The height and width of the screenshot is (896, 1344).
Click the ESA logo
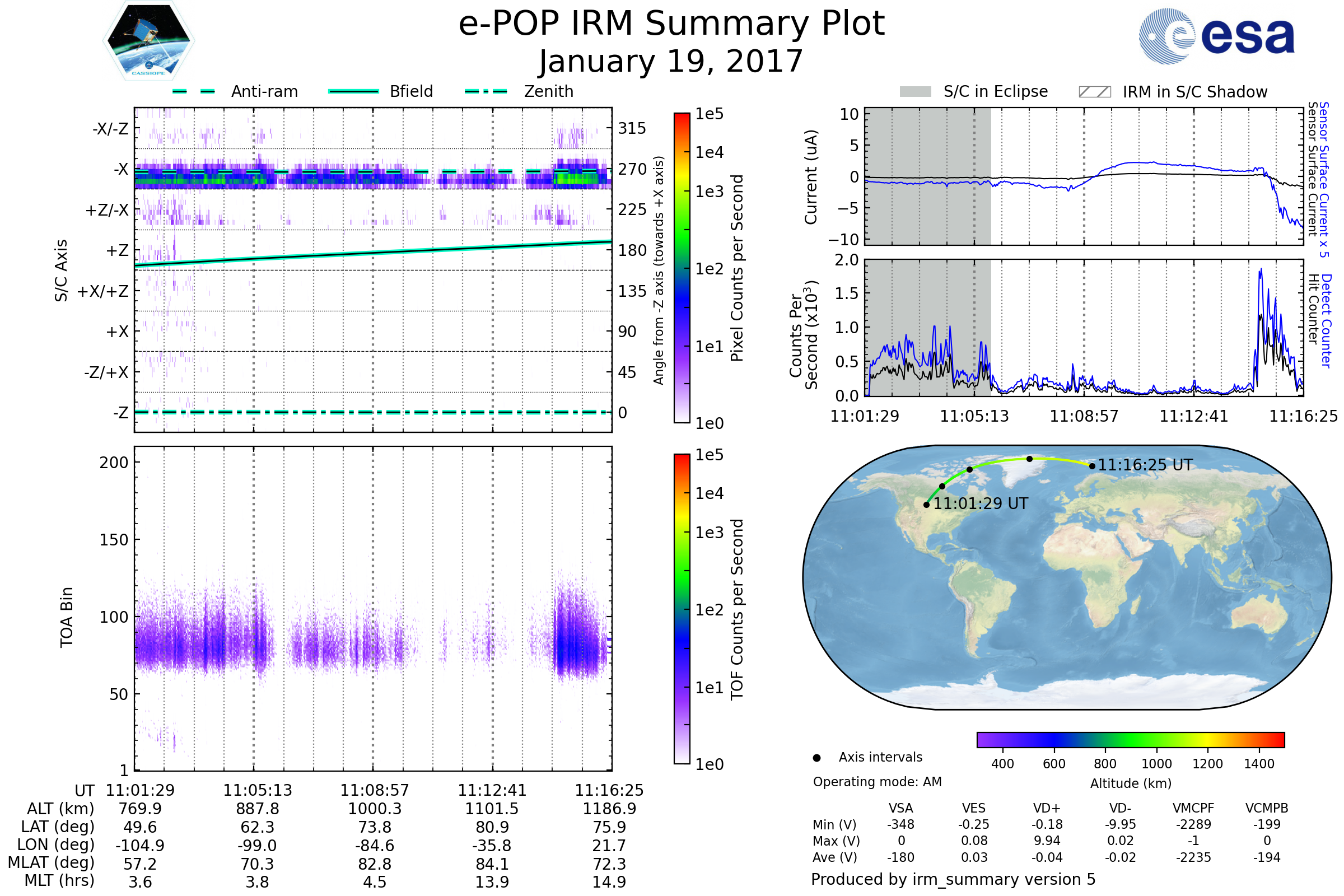(x=1216, y=35)
